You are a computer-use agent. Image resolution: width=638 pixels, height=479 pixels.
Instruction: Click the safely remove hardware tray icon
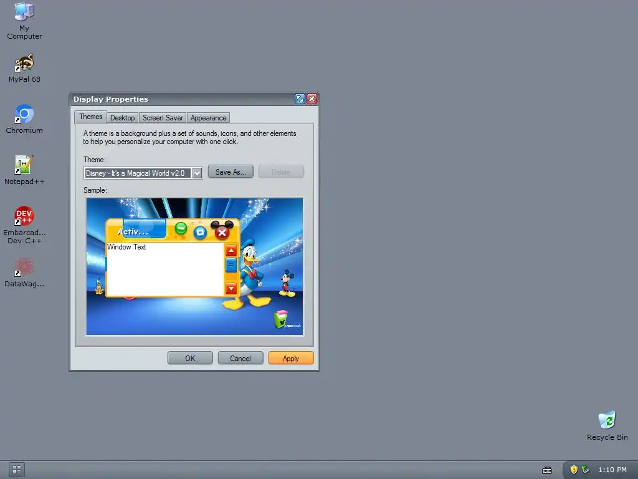pyautogui.click(x=585, y=470)
